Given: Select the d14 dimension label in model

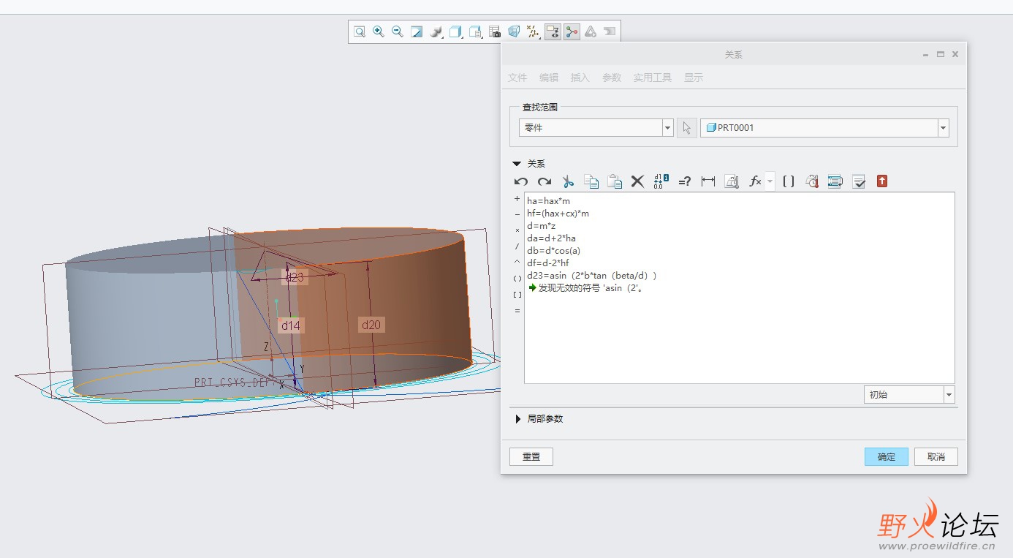Looking at the screenshot, I should pos(291,325).
